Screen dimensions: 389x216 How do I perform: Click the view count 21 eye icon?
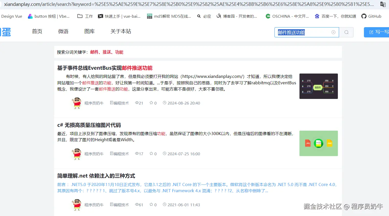point(137,103)
